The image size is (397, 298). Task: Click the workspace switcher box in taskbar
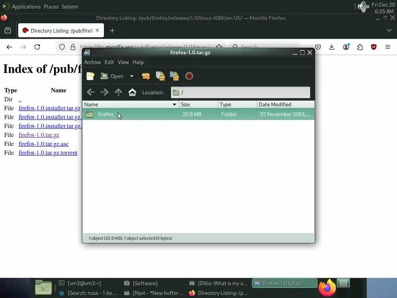343,283
